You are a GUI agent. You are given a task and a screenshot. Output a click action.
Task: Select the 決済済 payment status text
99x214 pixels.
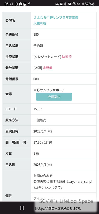point(67,57)
